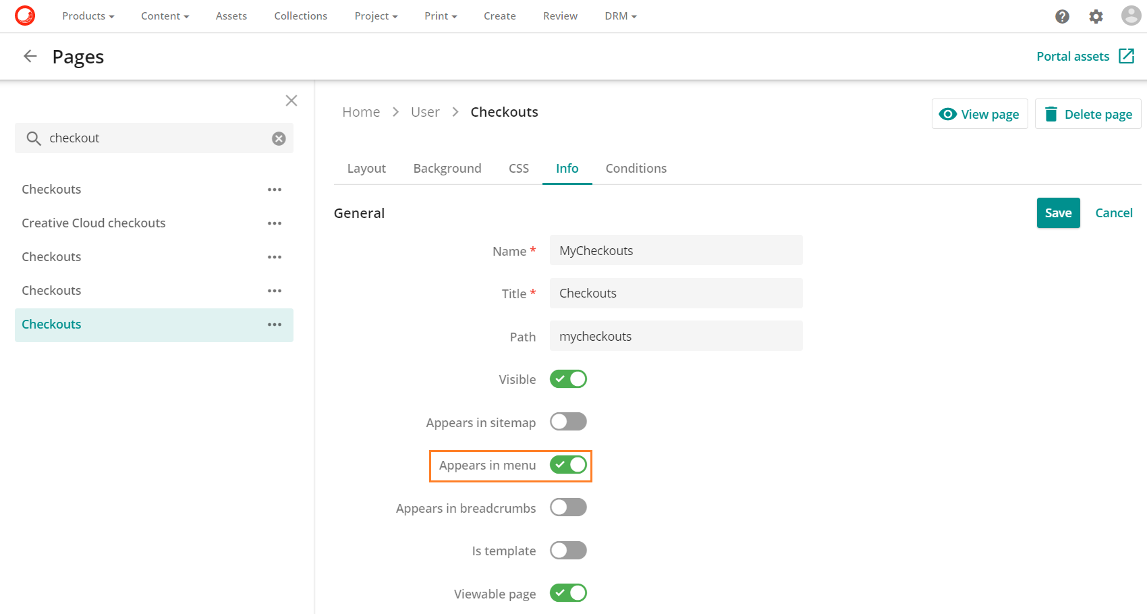Open help using the question mark icon
The height and width of the screenshot is (614, 1147).
pyautogui.click(x=1062, y=16)
